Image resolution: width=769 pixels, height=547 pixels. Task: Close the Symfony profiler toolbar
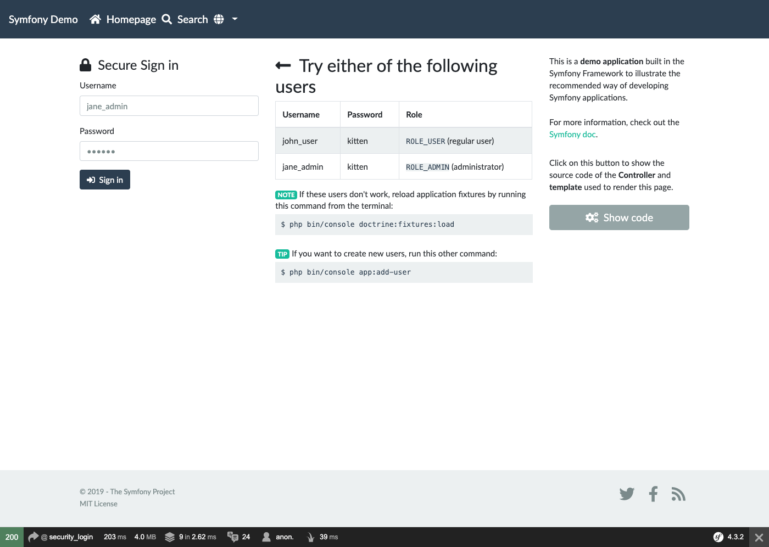[x=759, y=538]
